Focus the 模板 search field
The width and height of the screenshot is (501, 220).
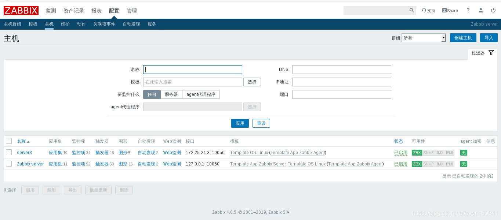193,82
